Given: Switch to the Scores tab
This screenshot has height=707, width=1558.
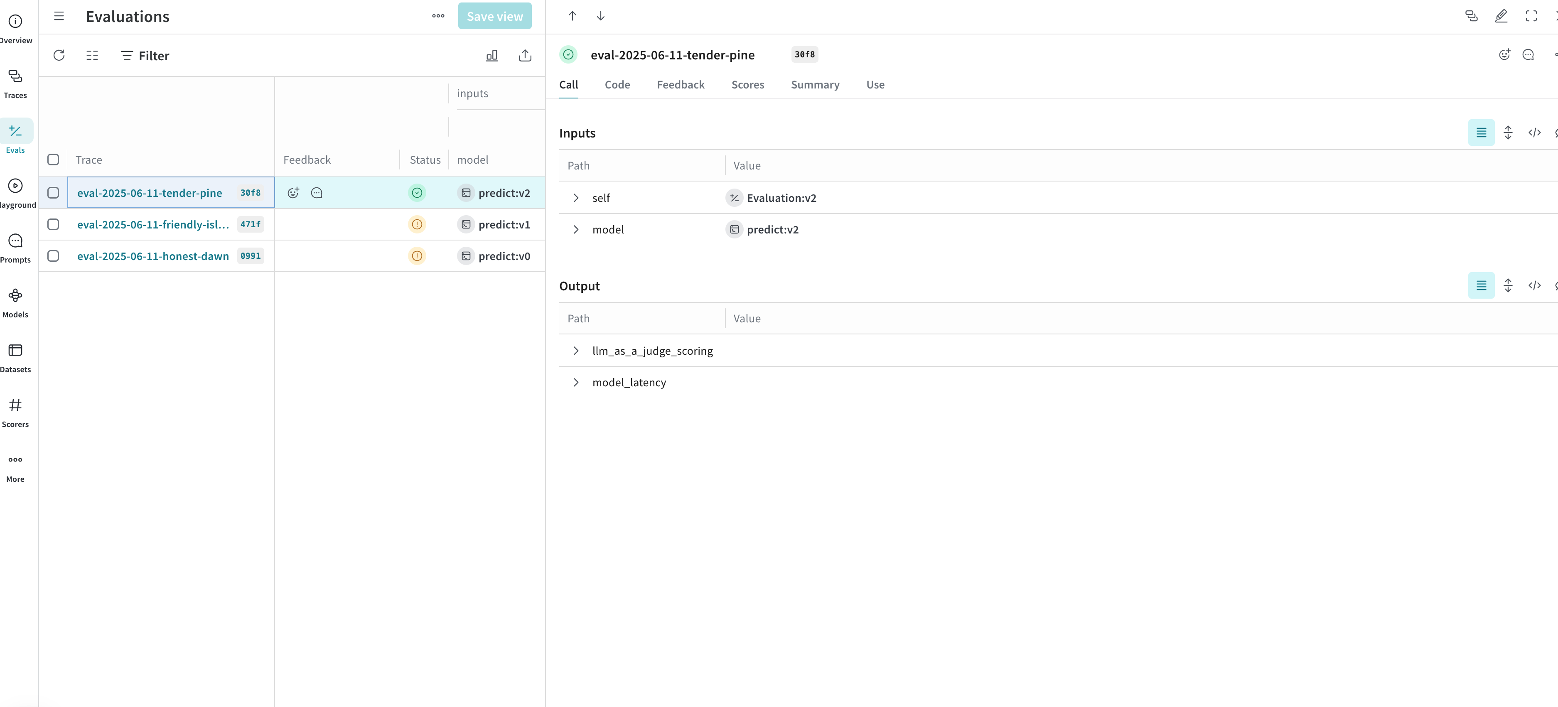Looking at the screenshot, I should click(x=747, y=85).
